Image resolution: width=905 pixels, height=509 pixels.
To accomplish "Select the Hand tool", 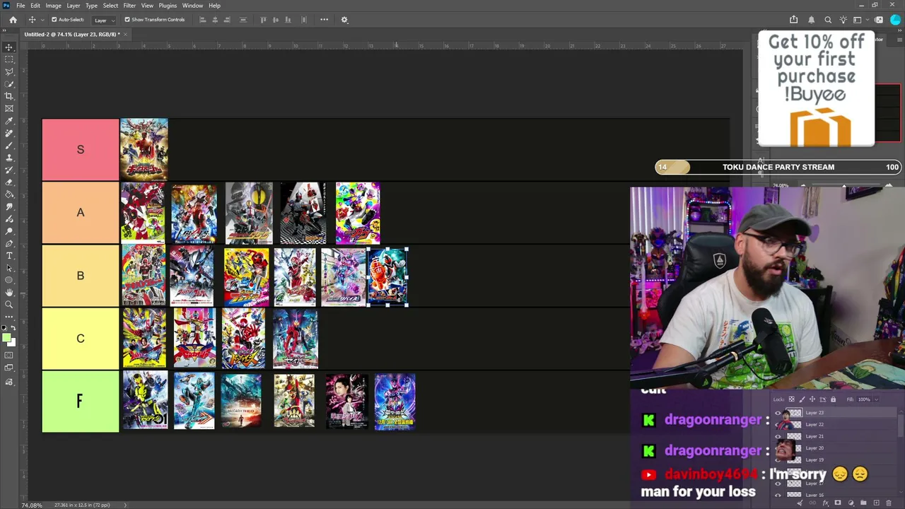I will [9, 292].
